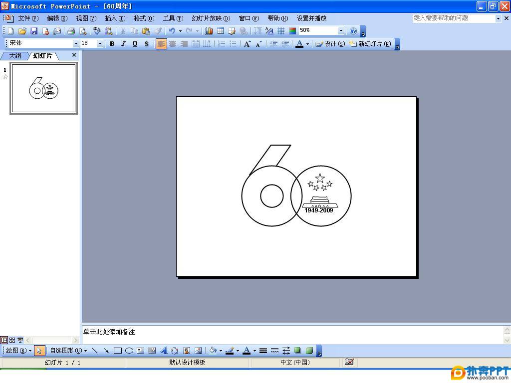511x383 pixels.
Task: Select the Line drawing tool
Action: click(x=95, y=351)
